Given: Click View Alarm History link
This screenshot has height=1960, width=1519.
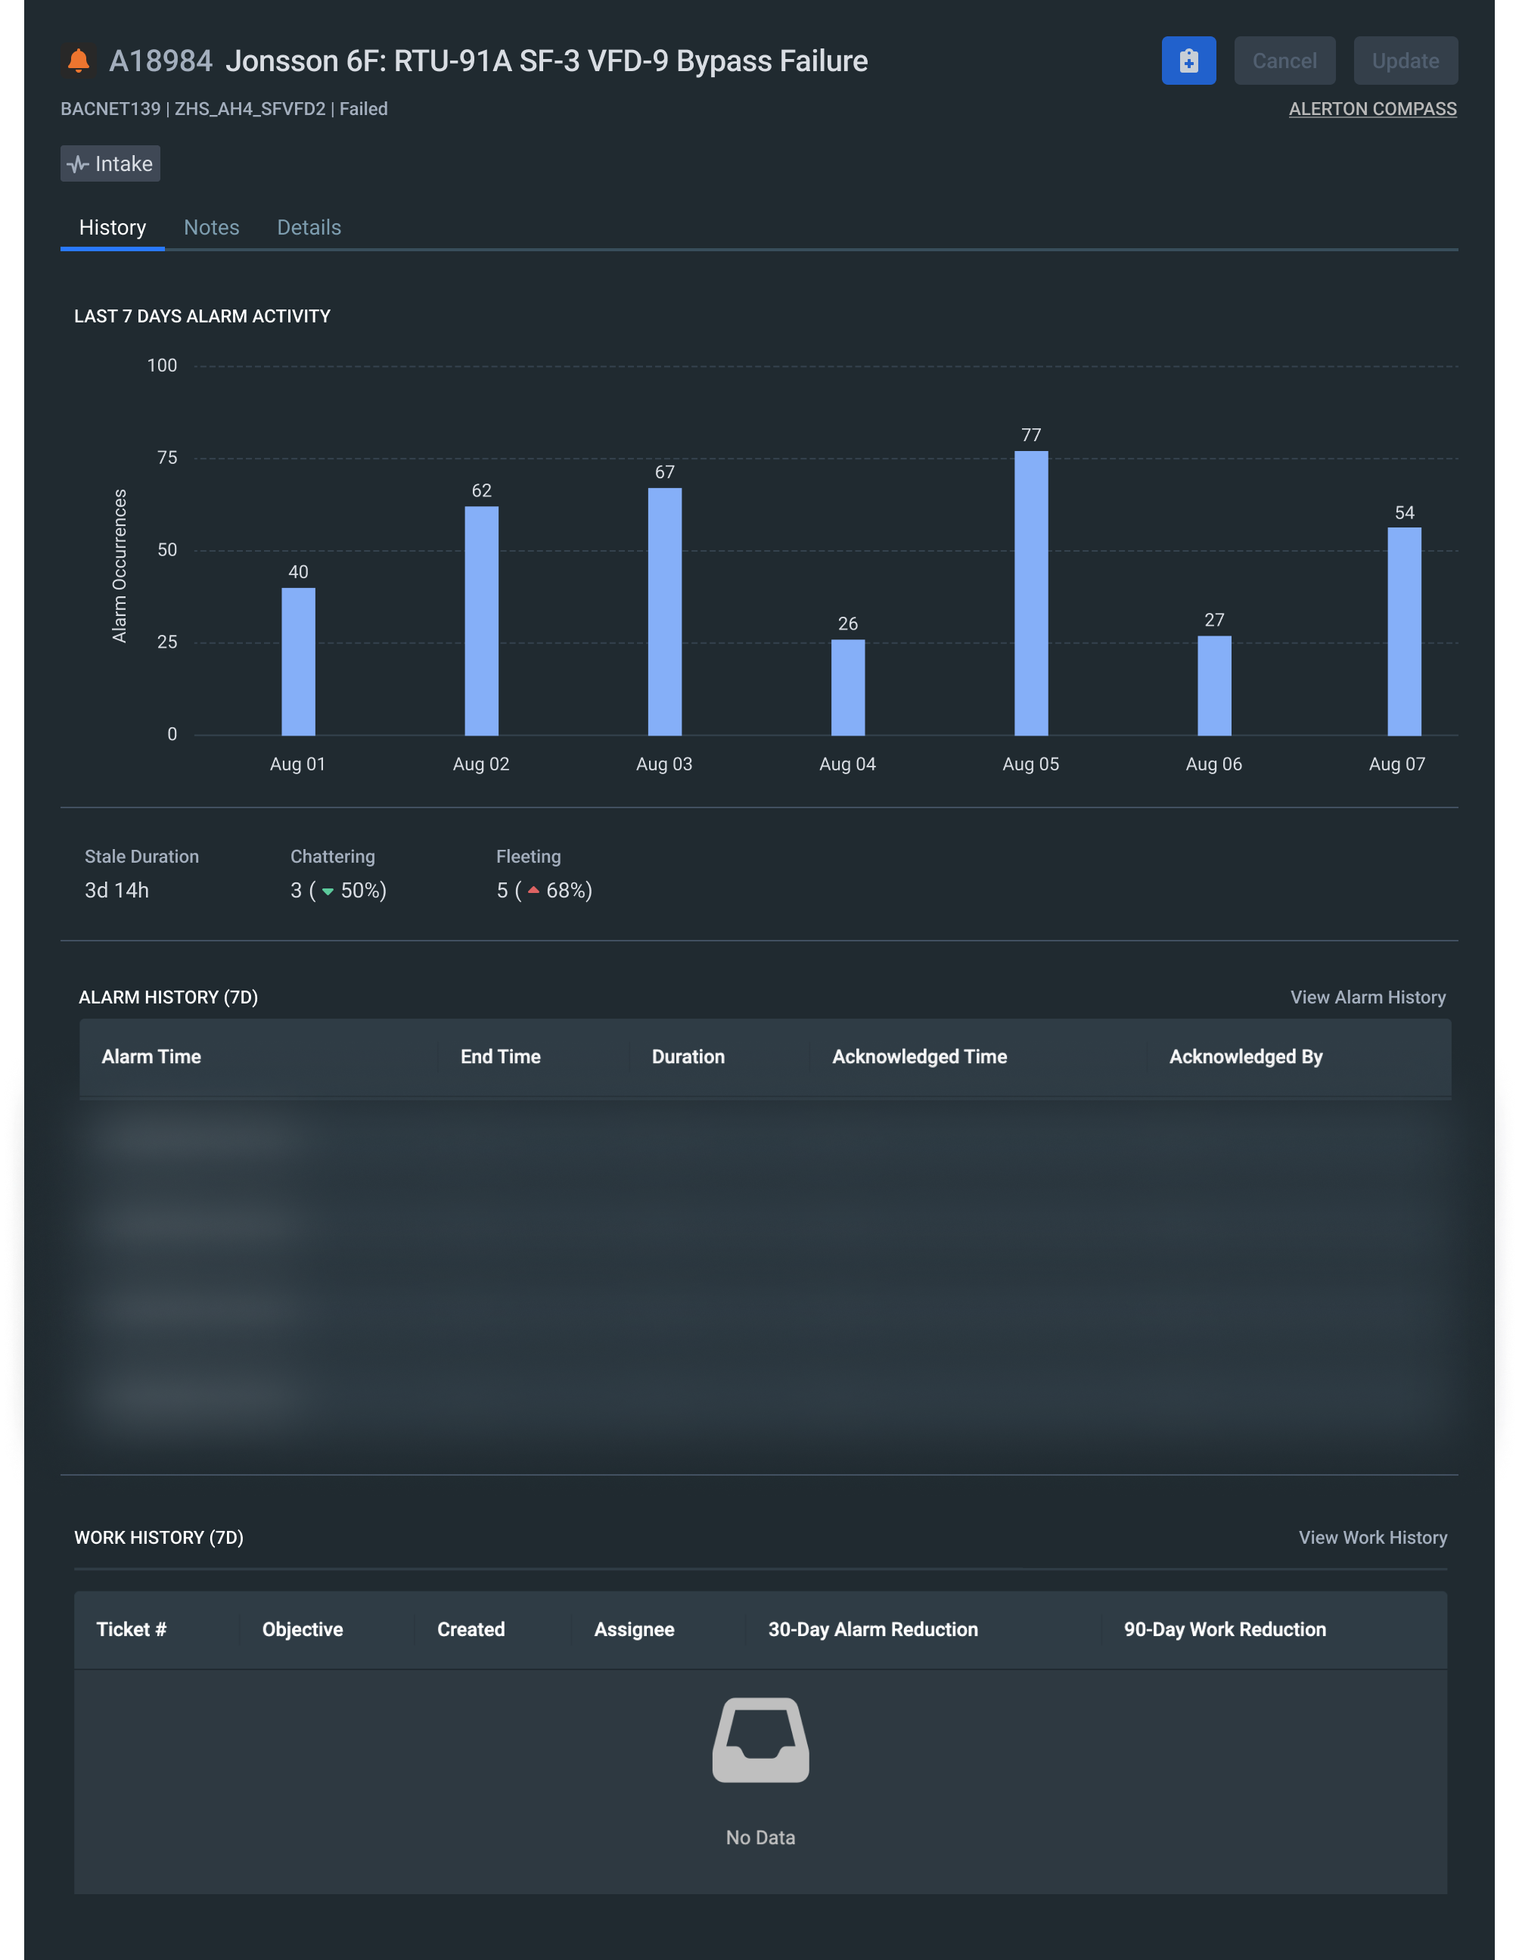Looking at the screenshot, I should tap(1368, 997).
